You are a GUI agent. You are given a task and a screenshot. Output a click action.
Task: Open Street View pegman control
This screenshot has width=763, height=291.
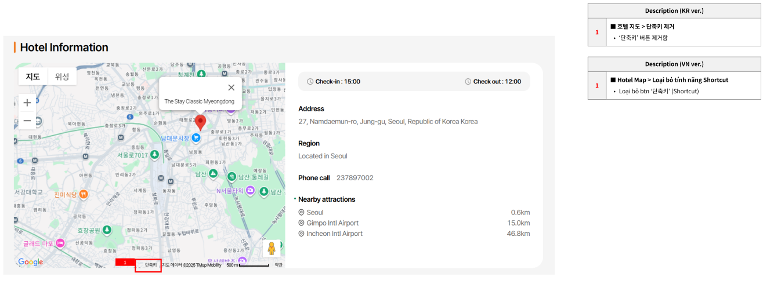pyautogui.click(x=271, y=248)
